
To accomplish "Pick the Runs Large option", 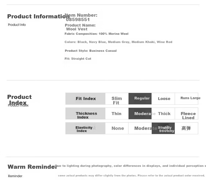I will tap(186, 99).
